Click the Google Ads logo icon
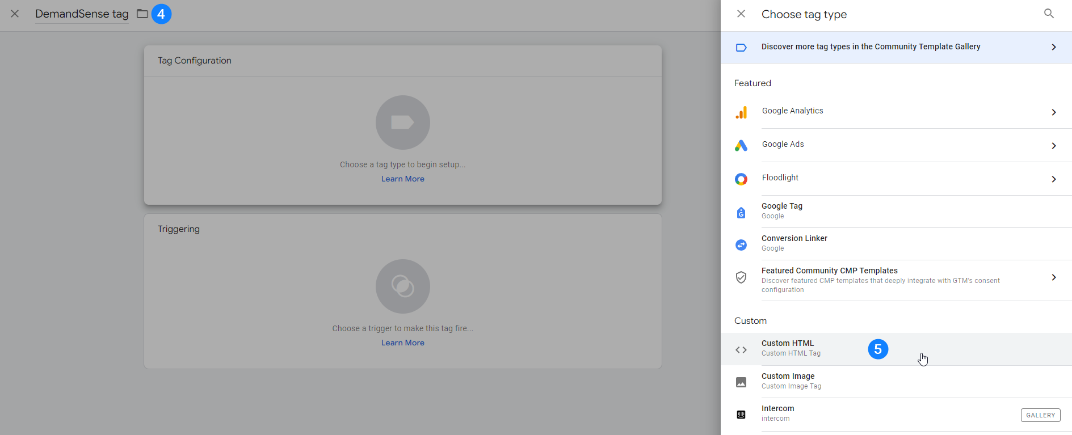 point(741,146)
